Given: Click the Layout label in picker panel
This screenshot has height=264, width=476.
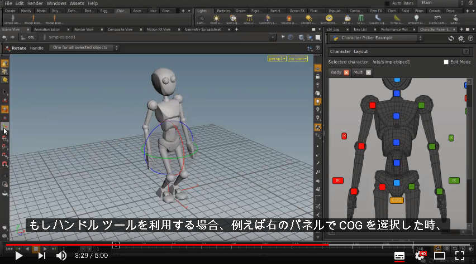Looking at the screenshot, I should (x=361, y=51).
